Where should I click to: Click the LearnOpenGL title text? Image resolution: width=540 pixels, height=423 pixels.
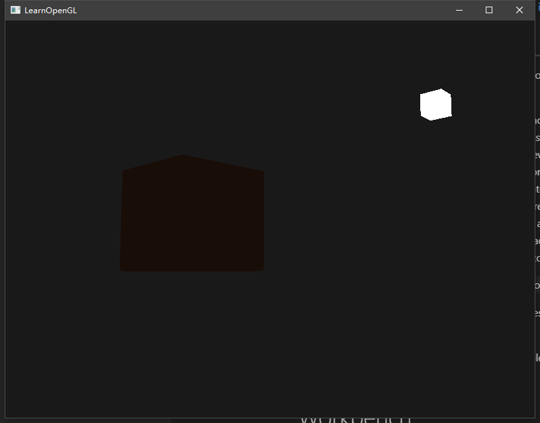point(50,11)
